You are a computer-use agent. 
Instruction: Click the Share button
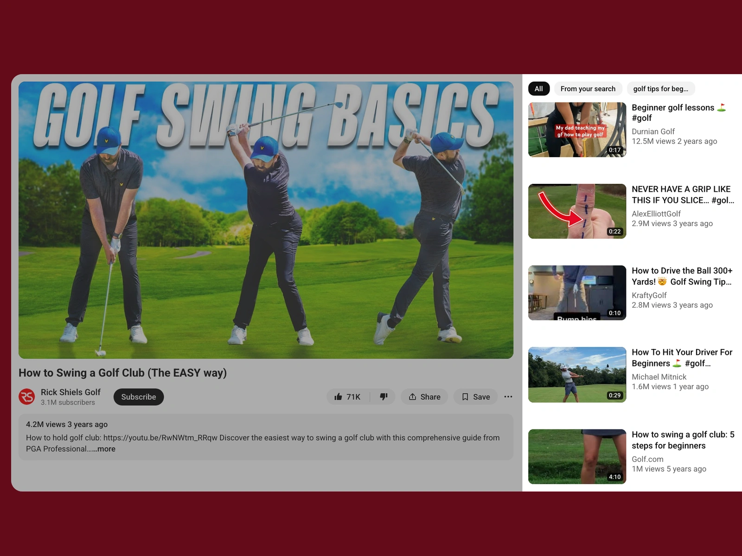[424, 397]
